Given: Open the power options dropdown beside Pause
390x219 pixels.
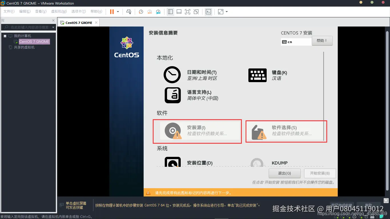Looking at the screenshot, I should click(x=118, y=12).
